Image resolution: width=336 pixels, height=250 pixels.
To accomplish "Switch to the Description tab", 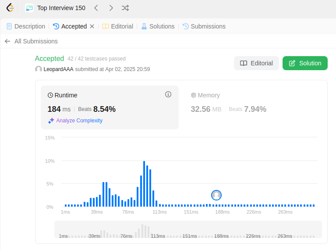I will [x=26, y=26].
